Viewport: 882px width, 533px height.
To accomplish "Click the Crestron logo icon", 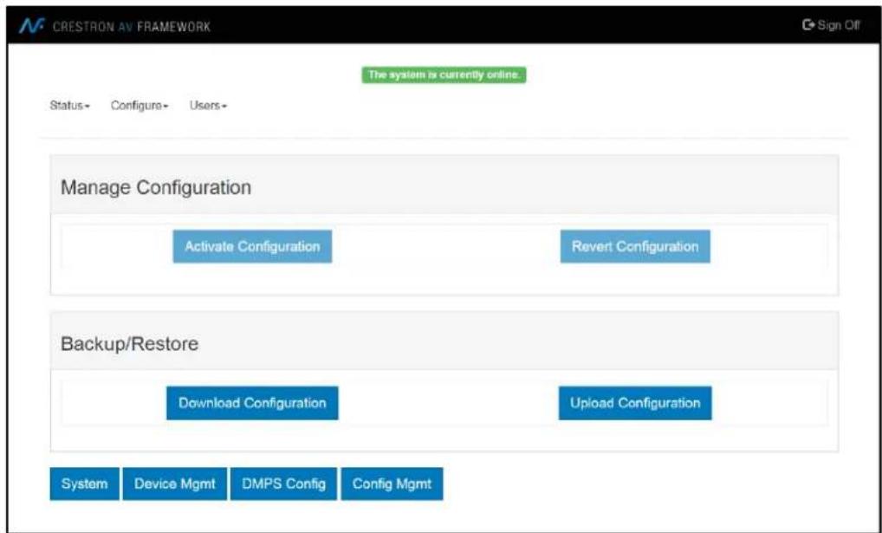I will click(x=30, y=26).
